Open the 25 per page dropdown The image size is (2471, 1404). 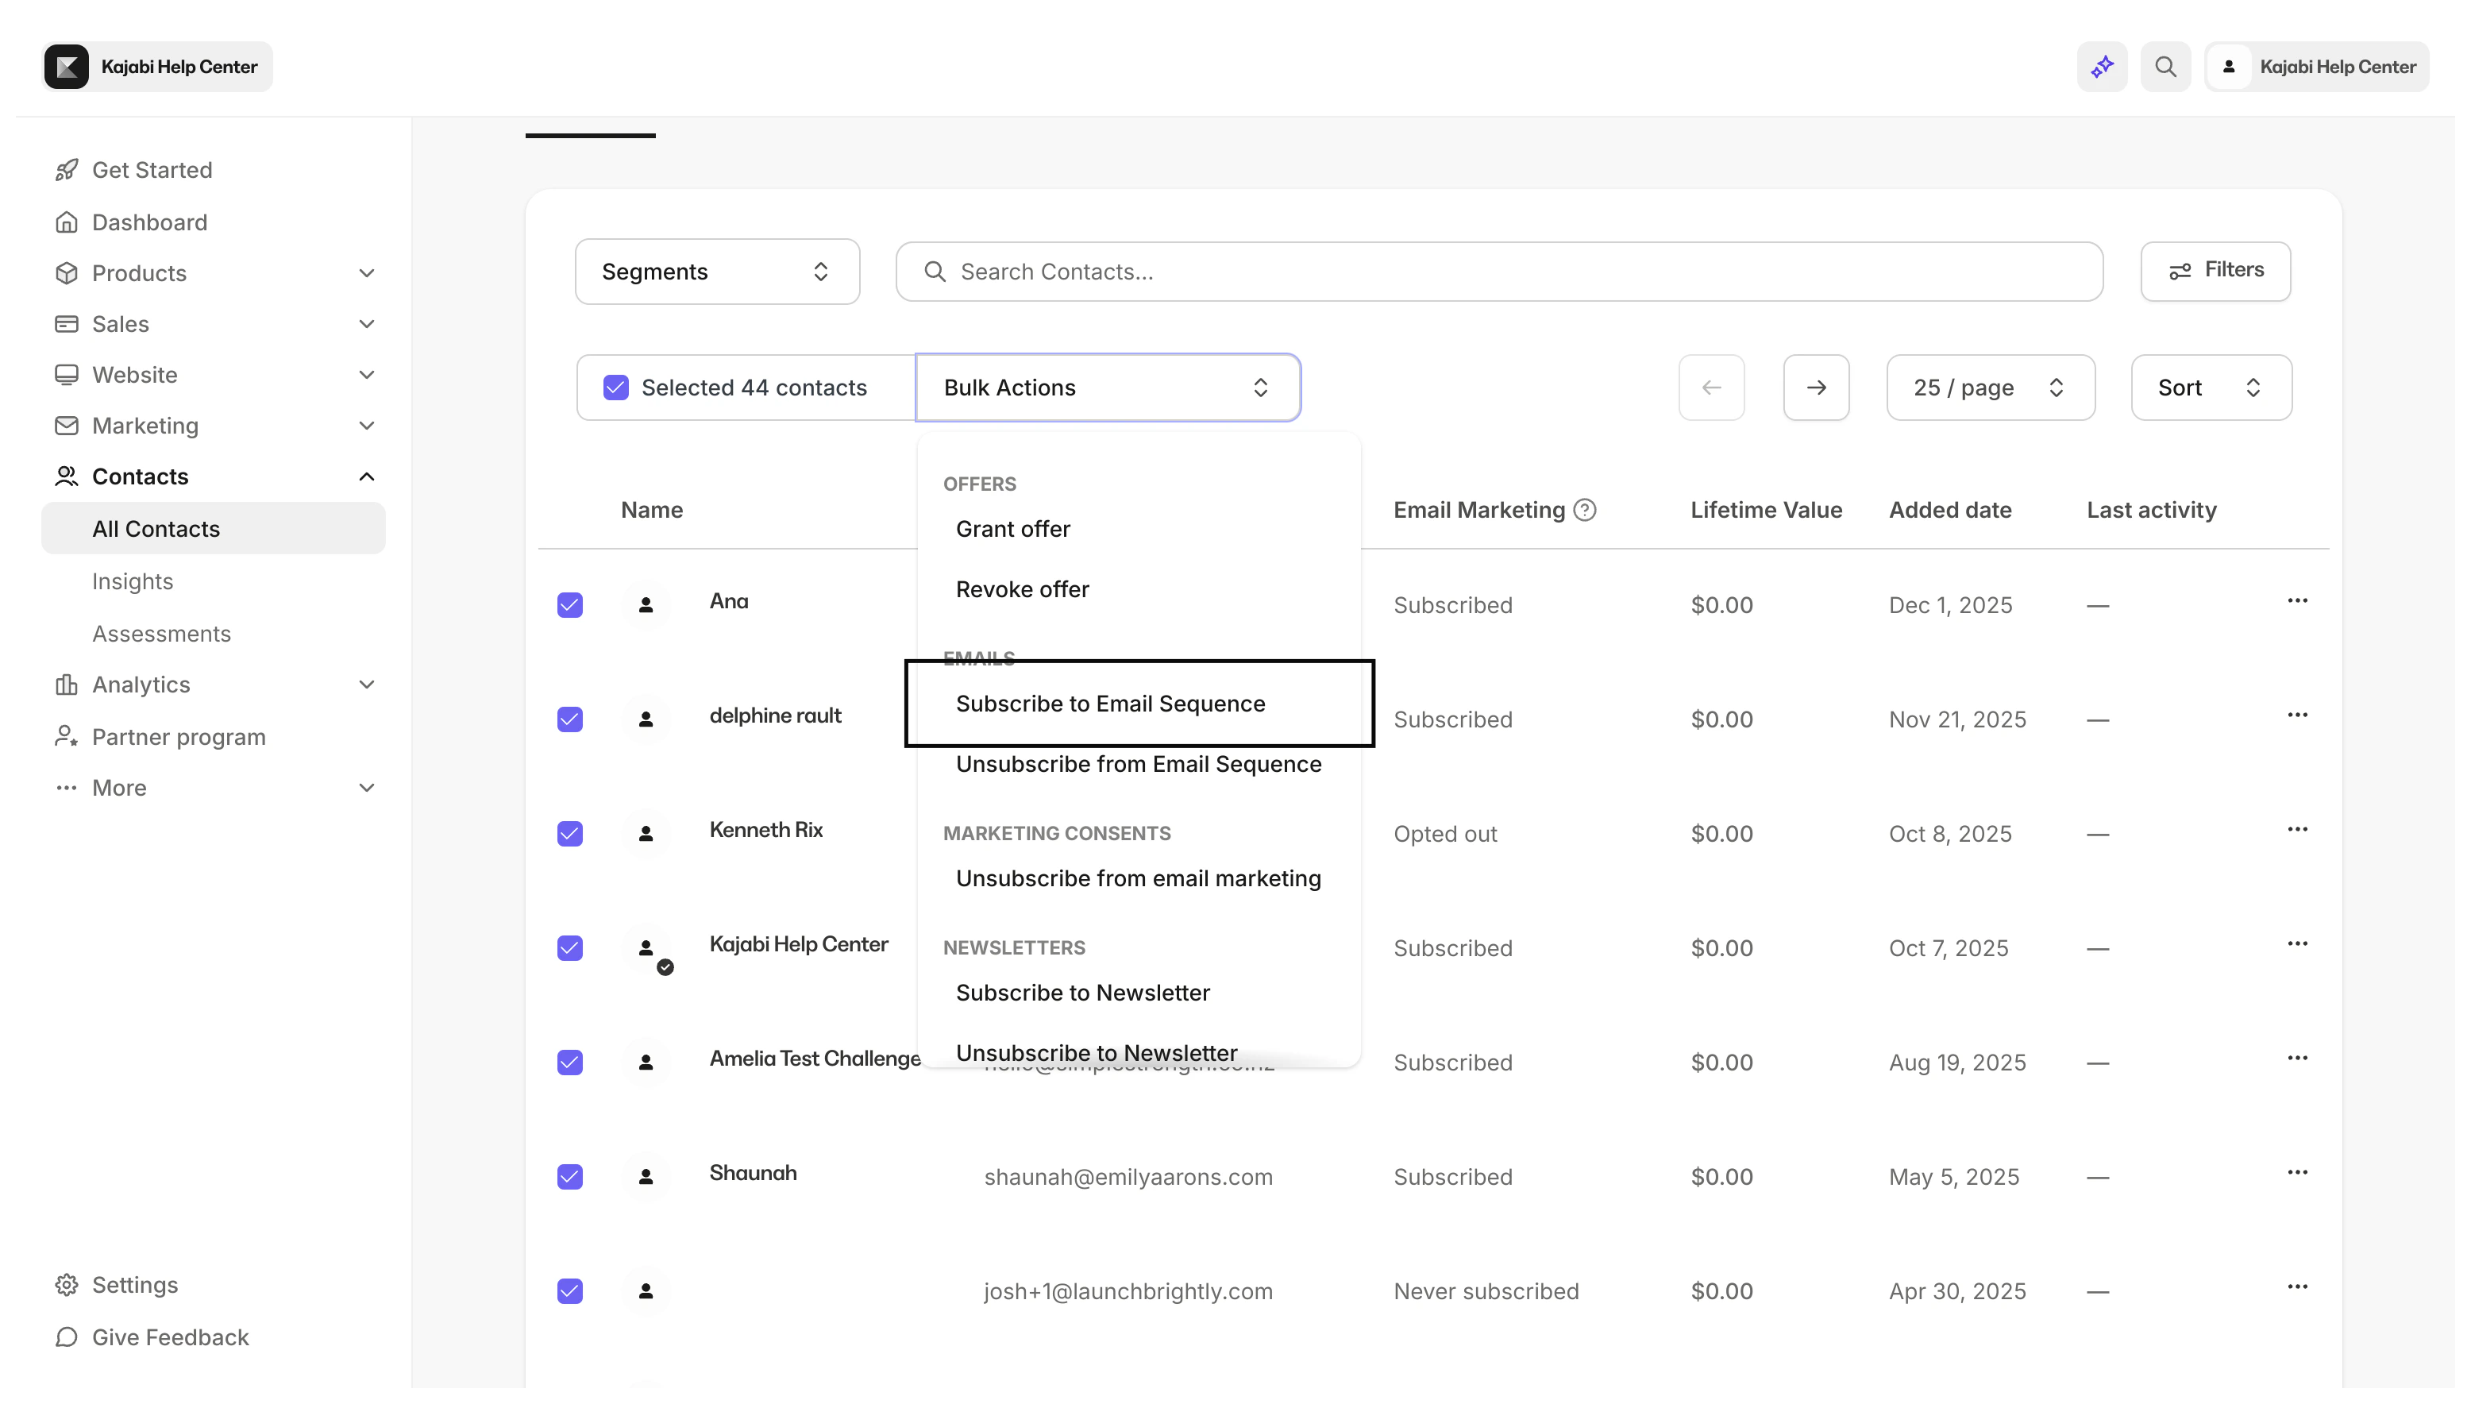[1989, 387]
